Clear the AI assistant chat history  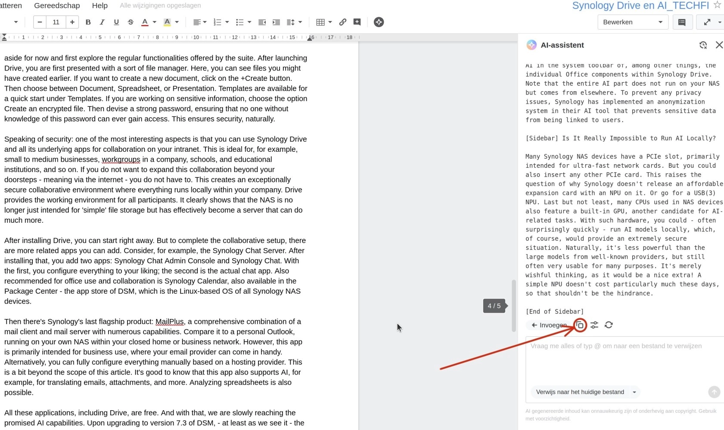coord(703,45)
